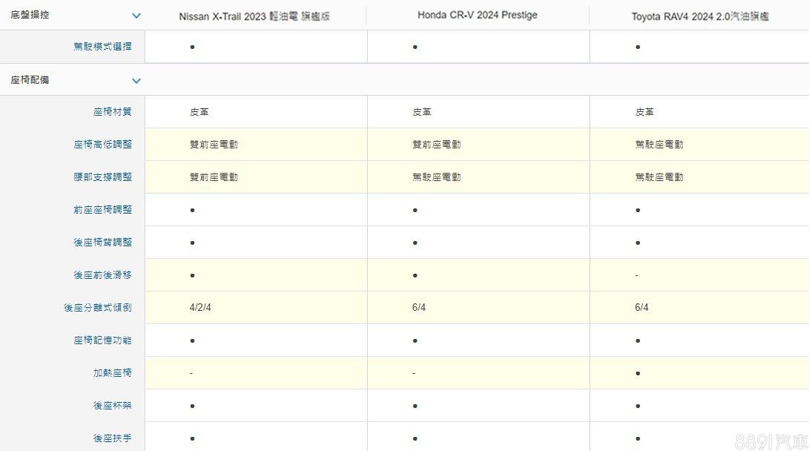
Task: Click Honda CR-V's 後座杯架 bullet mark
Action: click(x=415, y=406)
